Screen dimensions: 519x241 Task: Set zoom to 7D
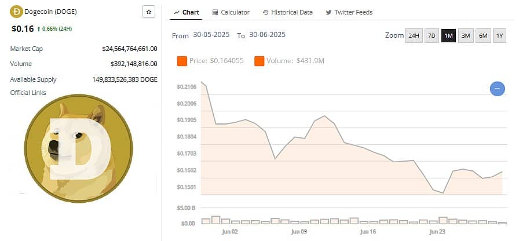tap(432, 35)
